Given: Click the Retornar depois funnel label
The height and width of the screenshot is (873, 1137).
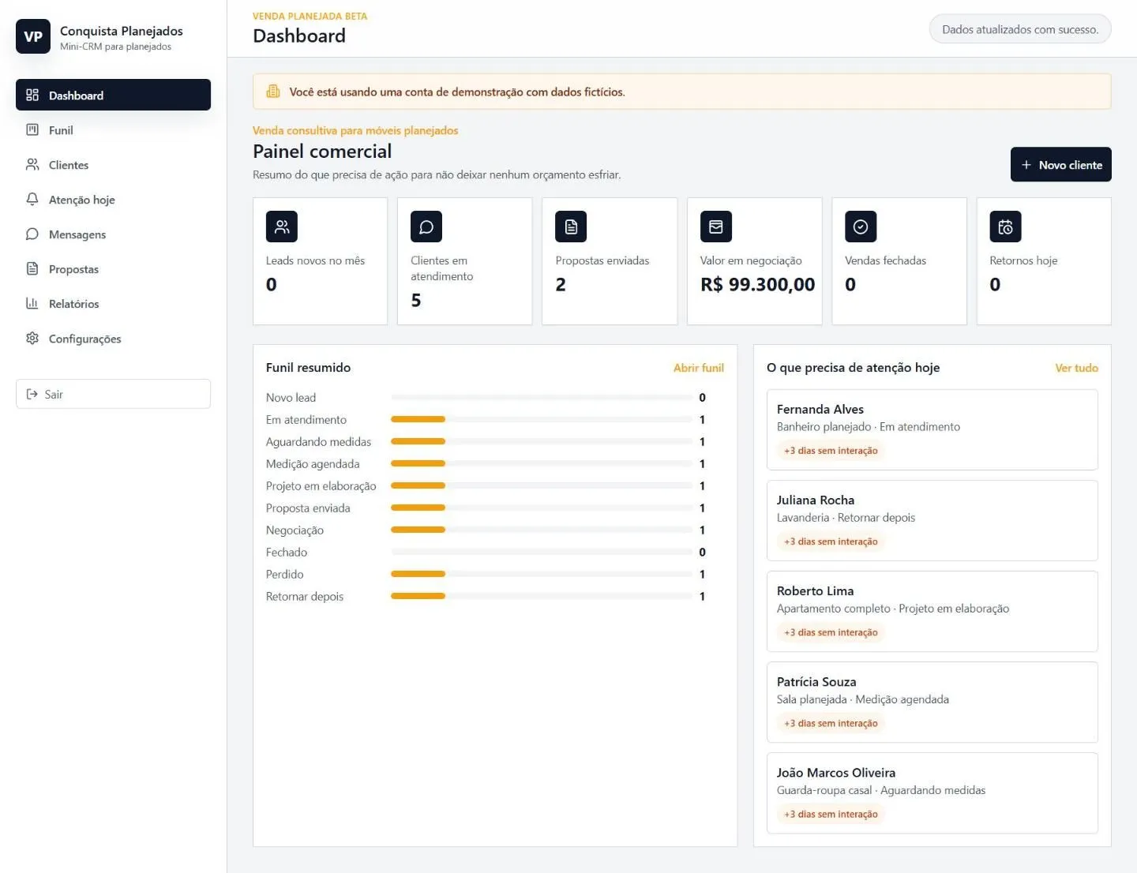Looking at the screenshot, I should pos(305,597).
